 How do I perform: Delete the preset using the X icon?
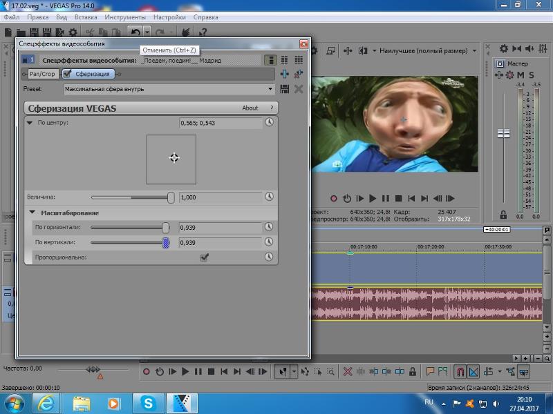[299, 89]
